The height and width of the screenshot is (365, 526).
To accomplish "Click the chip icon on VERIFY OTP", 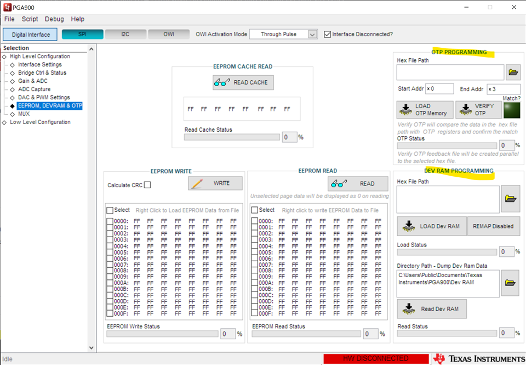I will [466, 110].
